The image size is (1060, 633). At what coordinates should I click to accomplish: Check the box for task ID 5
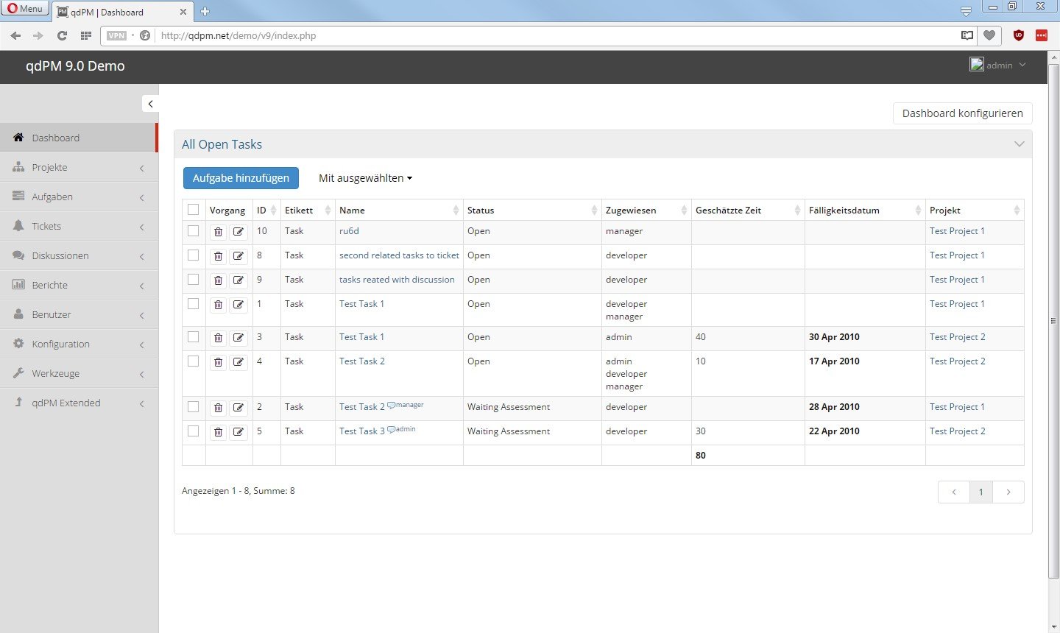[x=193, y=431]
